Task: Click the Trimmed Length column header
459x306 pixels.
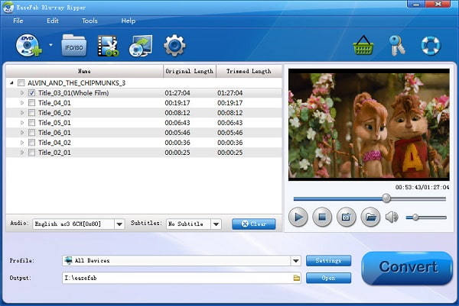Action: pyautogui.click(x=249, y=71)
